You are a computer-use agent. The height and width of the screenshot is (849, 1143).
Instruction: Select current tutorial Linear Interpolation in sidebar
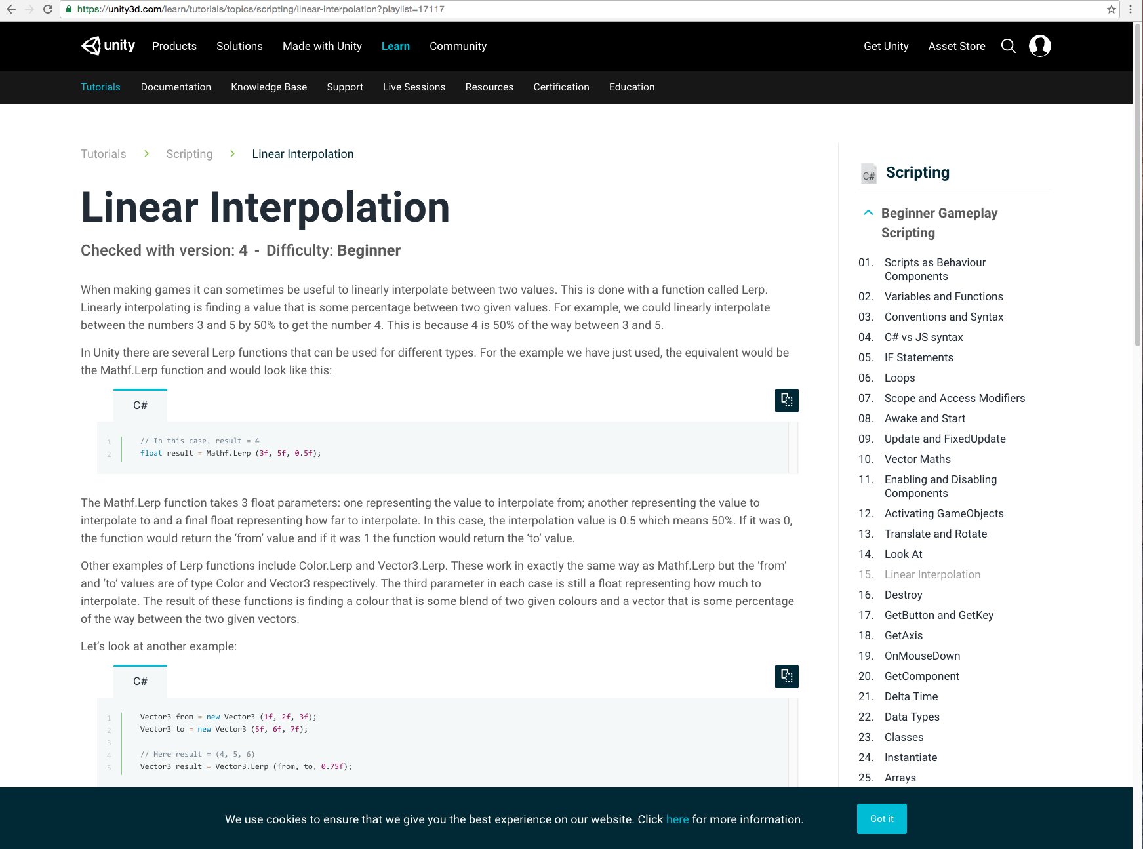[932, 574]
